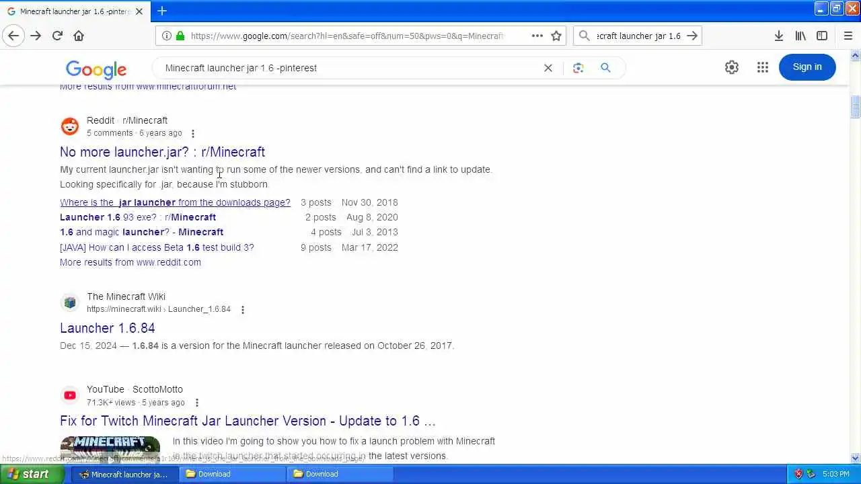Screen dimensions: 861x484
Task: Open the Firefox hamburger menu
Action: tap(848, 36)
